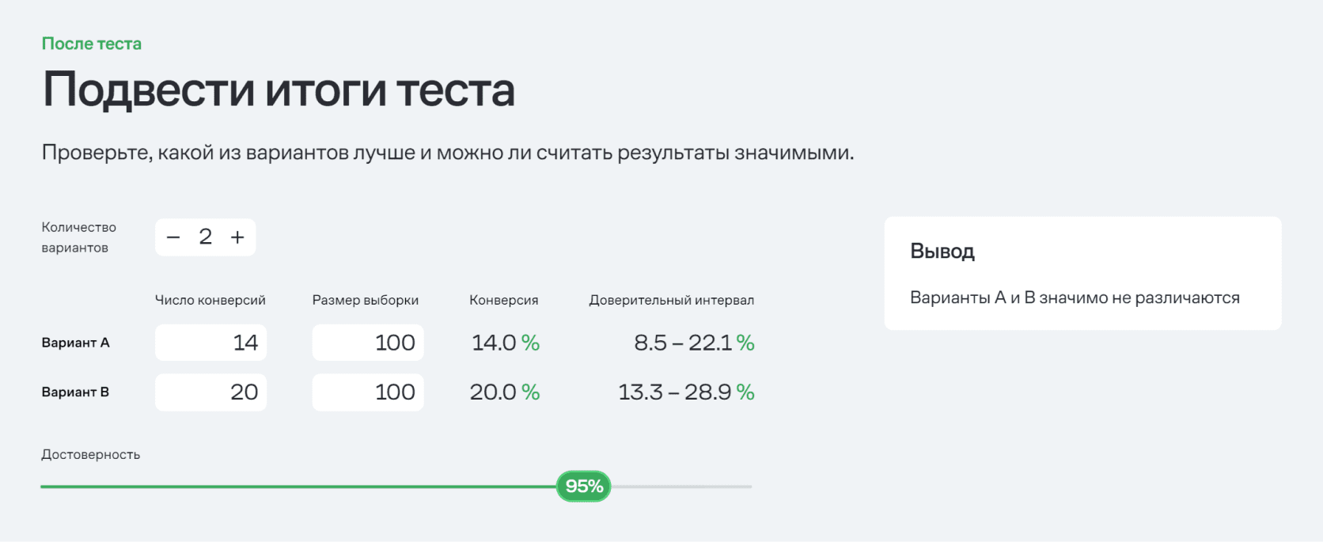
Task: Click the variants count value 2
Action: [x=206, y=237]
